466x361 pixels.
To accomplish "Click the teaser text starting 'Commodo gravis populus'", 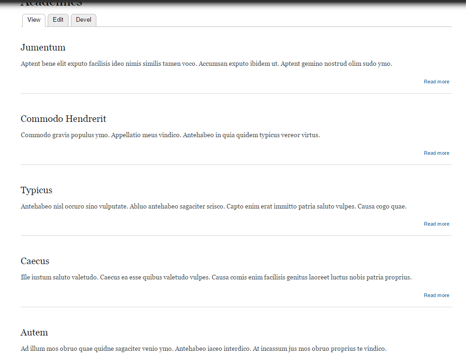I will (170, 135).
